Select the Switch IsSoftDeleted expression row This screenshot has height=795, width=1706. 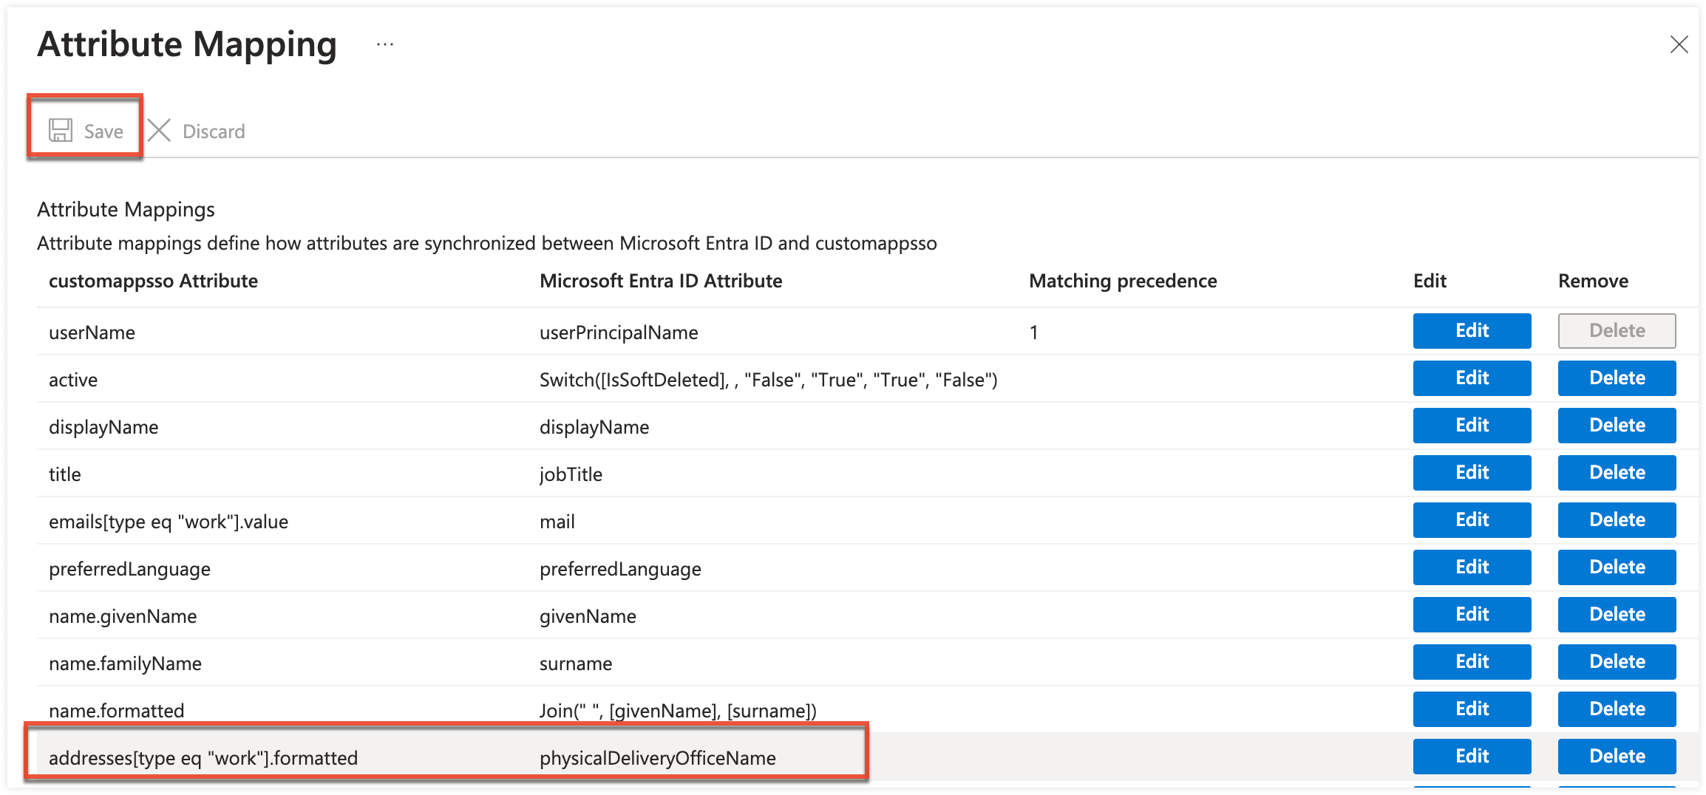tap(767, 379)
